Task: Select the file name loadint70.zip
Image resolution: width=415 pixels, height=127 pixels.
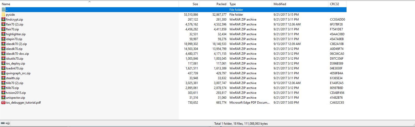Action: [14, 68]
